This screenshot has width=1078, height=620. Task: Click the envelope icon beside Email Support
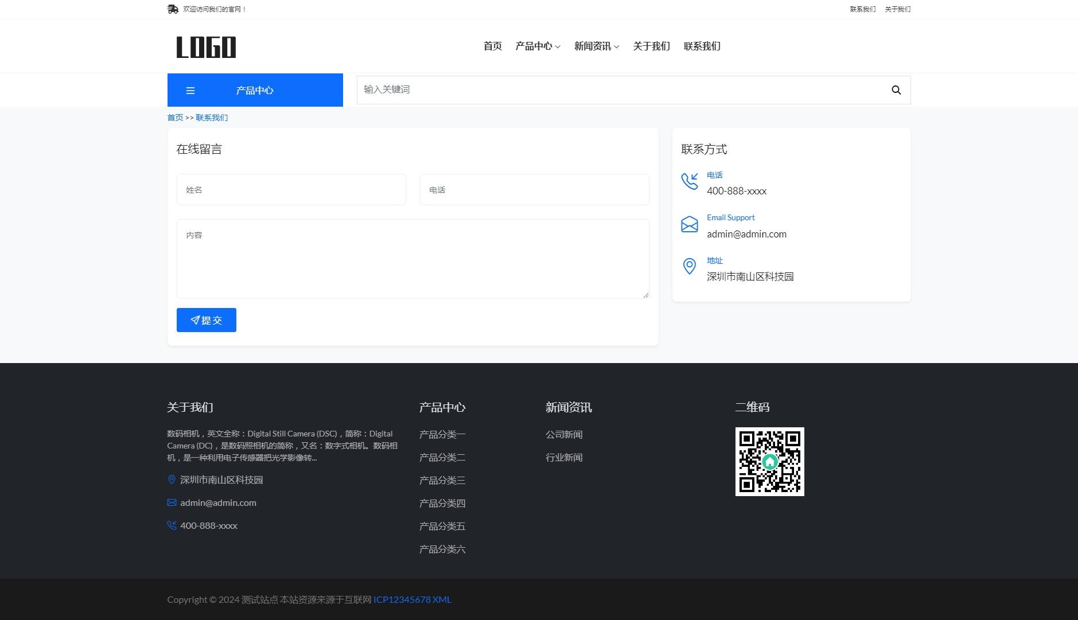point(690,224)
